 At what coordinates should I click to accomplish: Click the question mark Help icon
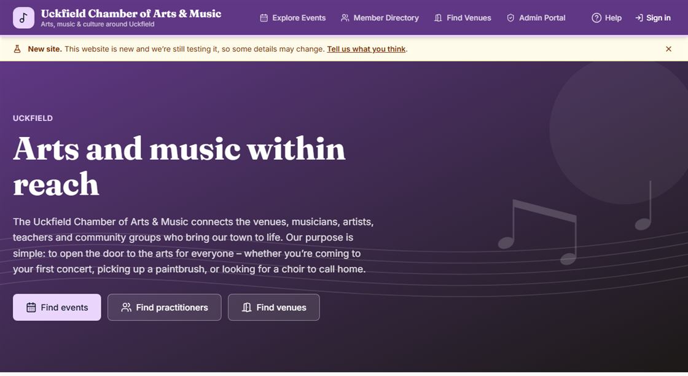596,18
